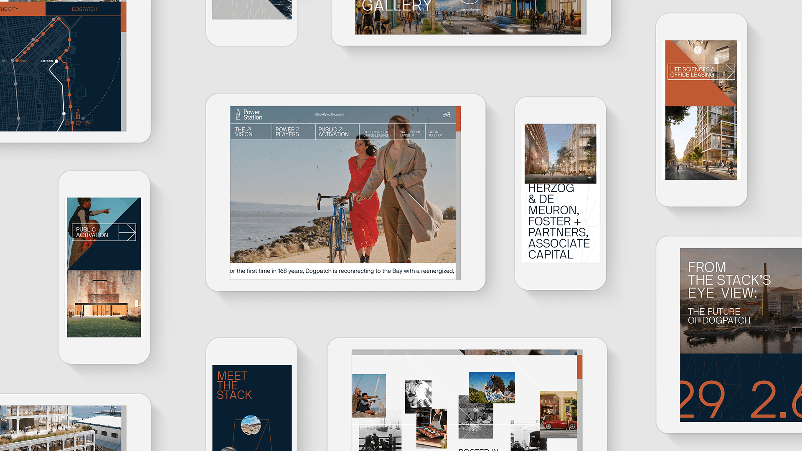This screenshot has height=451, width=802.
Task: Open Waterfront Living nav link
Action: click(410, 134)
